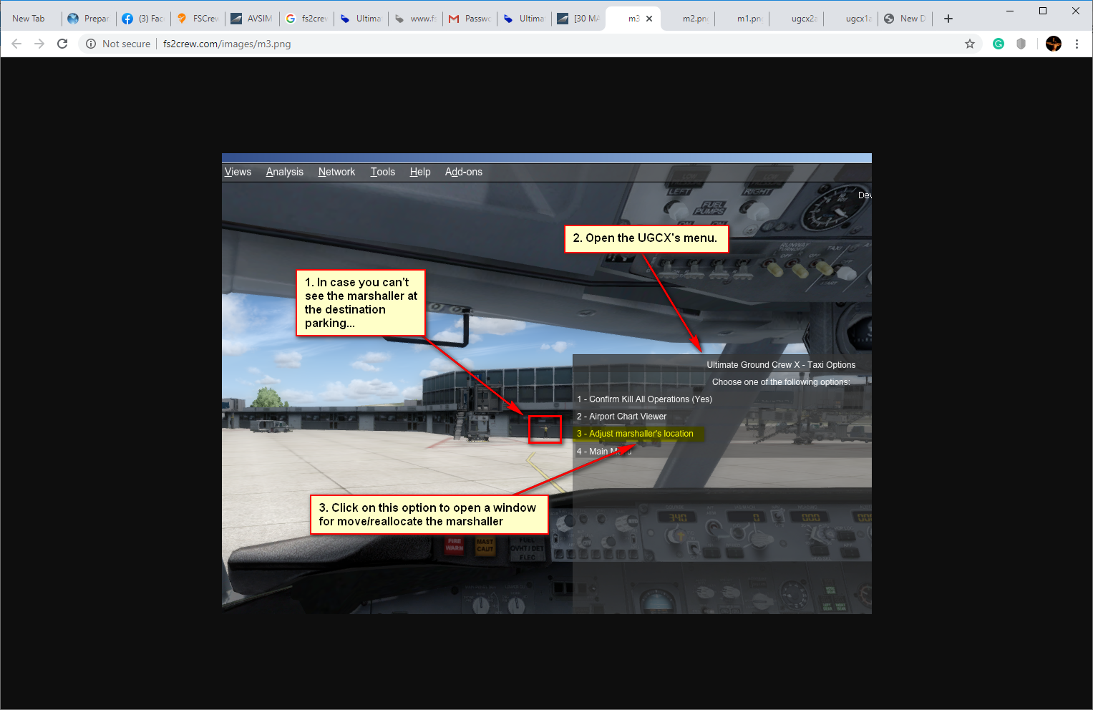Click '3 - Adjust marshaller's location' option
The width and height of the screenshot is (1093, 710).
tap(635, 434)
